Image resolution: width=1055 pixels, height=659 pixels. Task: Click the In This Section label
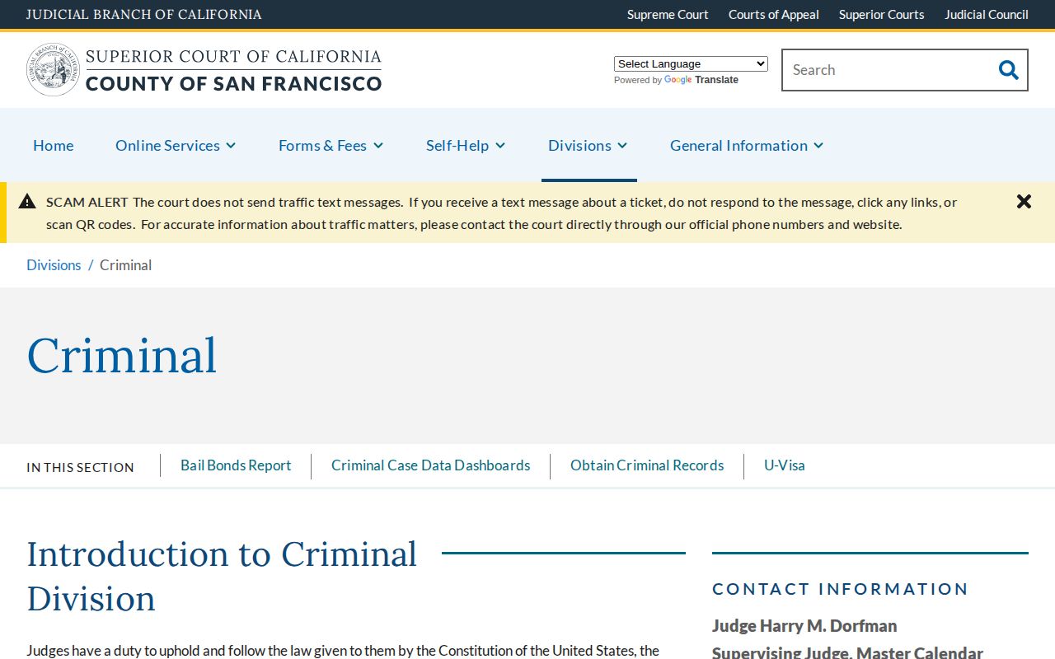pos(80,467)
